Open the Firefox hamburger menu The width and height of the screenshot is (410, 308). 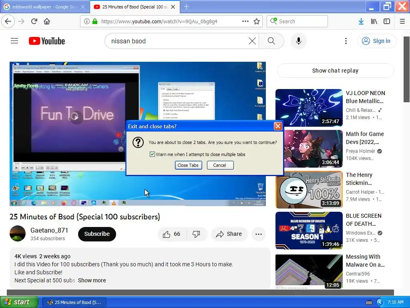[402, 21]
